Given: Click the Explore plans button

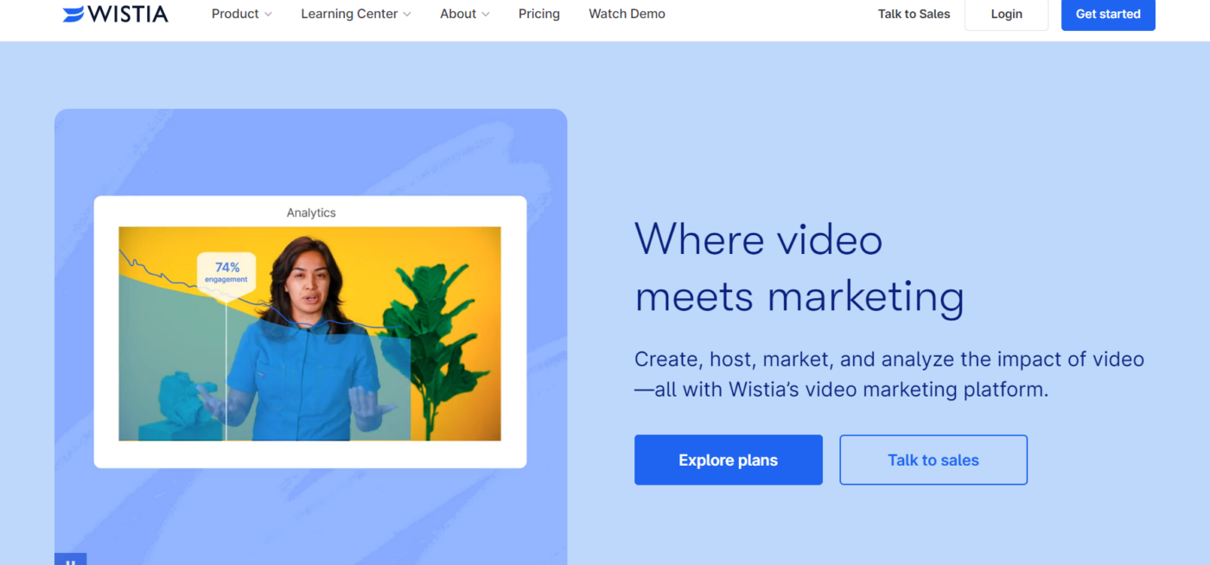Looking at the screenshot, I should [728, 460].
